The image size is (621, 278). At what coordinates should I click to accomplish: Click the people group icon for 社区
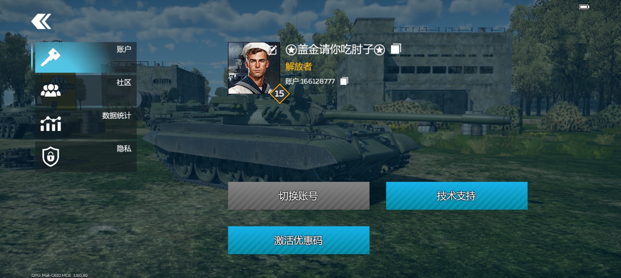51,90
